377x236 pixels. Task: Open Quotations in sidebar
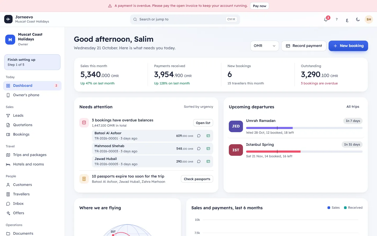(x=32, y=125)
